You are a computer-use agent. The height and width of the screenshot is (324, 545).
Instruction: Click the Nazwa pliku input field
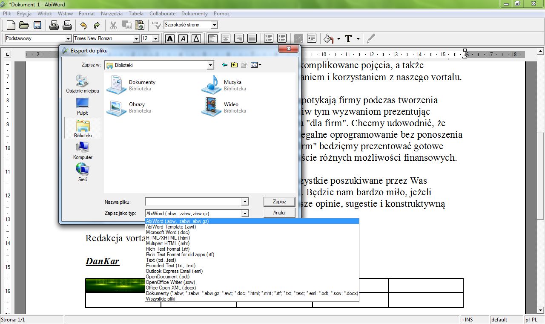(193, 202)
